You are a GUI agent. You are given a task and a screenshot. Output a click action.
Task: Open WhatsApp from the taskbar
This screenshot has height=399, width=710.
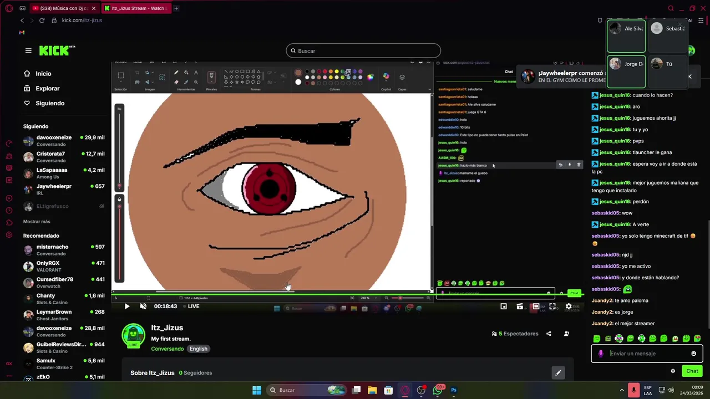click(x=438, y=390)
